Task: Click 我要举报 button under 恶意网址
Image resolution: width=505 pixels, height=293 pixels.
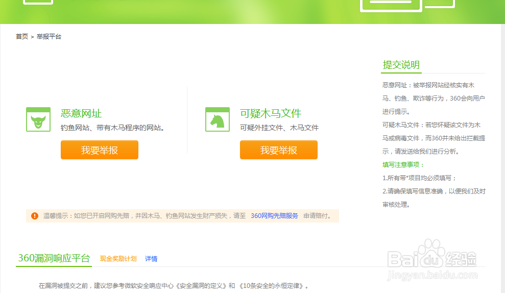Action: [100, 150]
